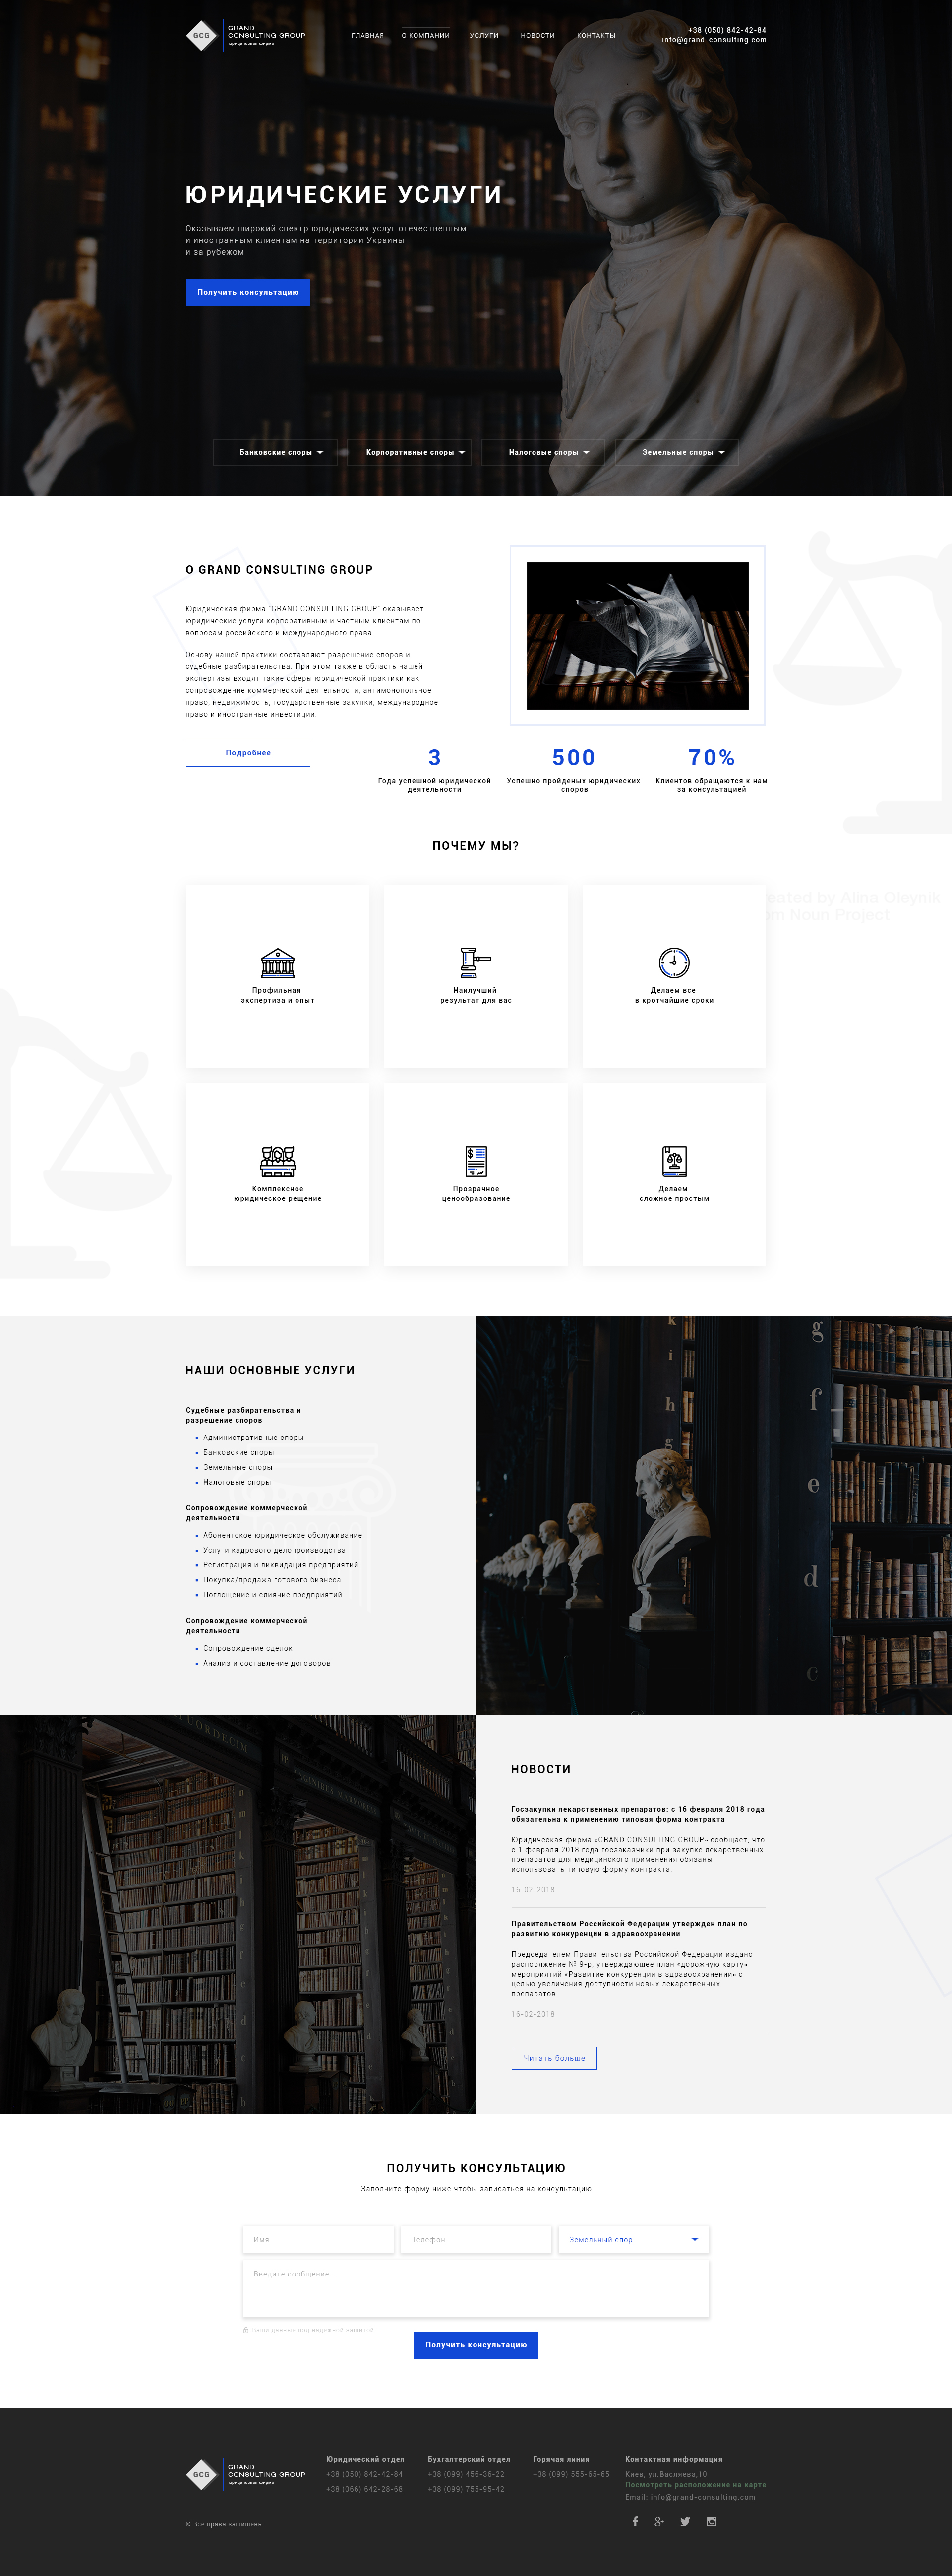Select Административные споры in services list
This screenshot has width=952, height=2576.
[x=253, y=1438]
